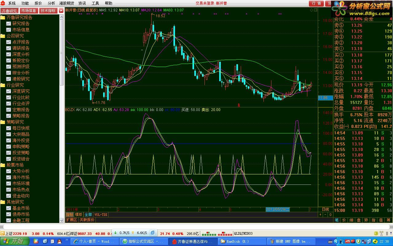This screenshot has width=393, height=246.
Task: Click the 日线 period label
Action: 325,209
